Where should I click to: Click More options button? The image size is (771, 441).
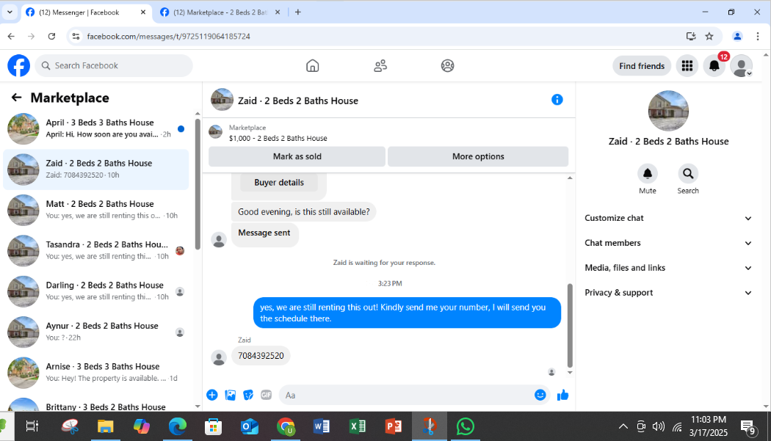click(478, 156)
